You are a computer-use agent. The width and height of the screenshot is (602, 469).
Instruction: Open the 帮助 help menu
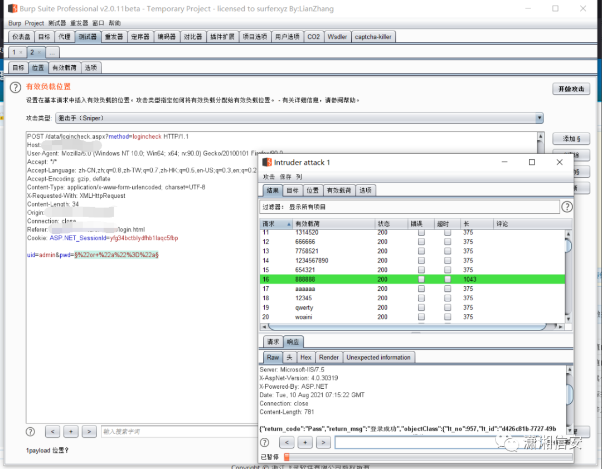114,23
